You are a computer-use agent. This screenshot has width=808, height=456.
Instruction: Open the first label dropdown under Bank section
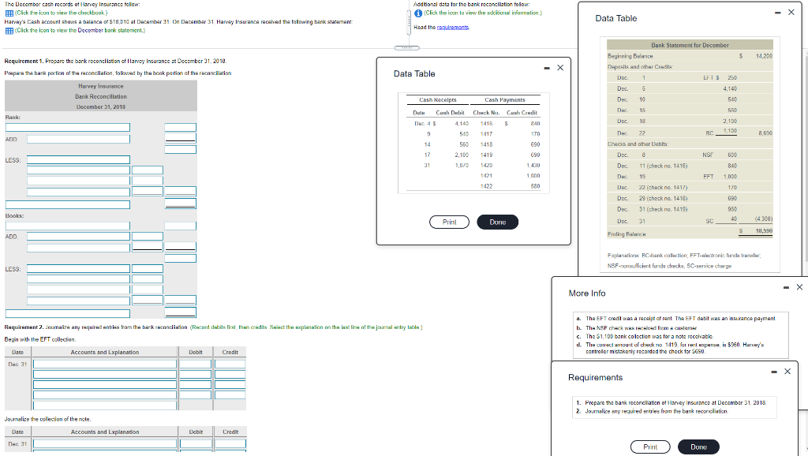67,126
